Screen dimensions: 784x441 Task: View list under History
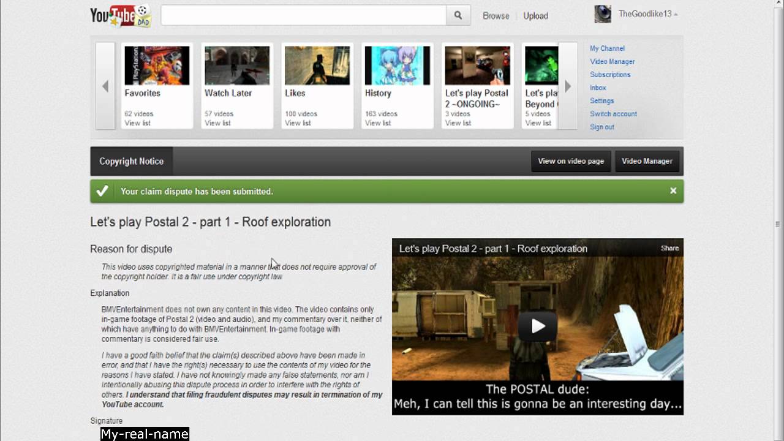(378, 123)
